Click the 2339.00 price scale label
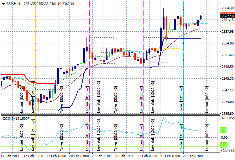This screenshot has width=235, height=160. click(227, 102)
